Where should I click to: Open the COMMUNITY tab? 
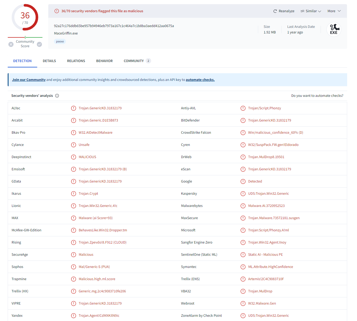pyautogui.click(x=137, y=61)
